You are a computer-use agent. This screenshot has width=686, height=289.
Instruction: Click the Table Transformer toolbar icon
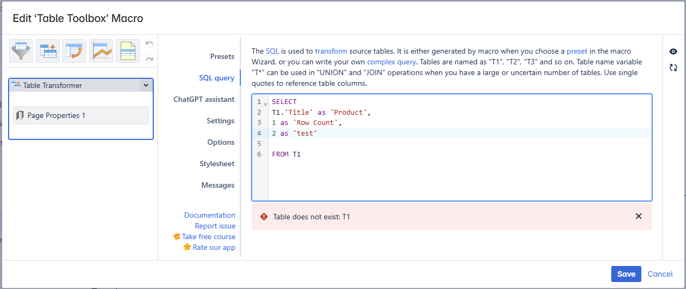[48, 51]
